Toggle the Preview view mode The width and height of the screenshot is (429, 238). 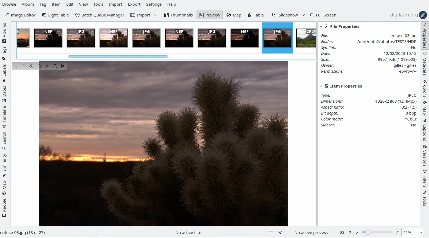point(209,15)
